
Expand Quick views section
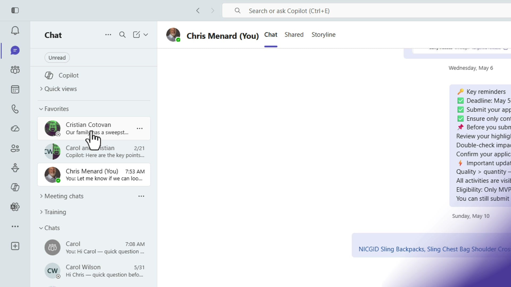point(58,89)
